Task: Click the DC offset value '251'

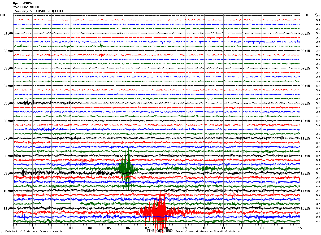Action: pos(318,38)
